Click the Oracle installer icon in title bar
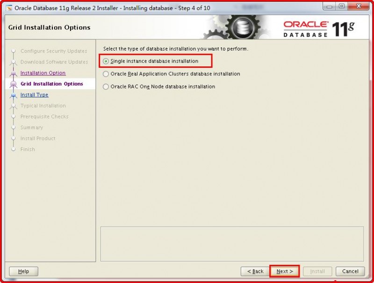The image size is (374, 283). 10,7
